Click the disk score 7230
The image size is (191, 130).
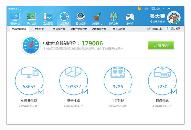tap(162, 87)
